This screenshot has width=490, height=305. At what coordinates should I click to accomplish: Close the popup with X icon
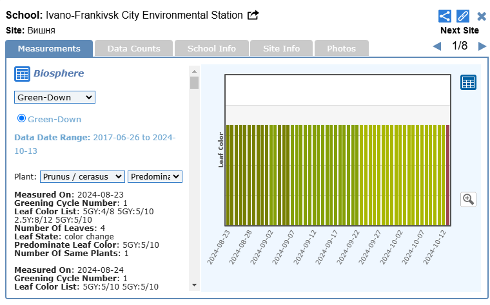(x=481, y=16)
